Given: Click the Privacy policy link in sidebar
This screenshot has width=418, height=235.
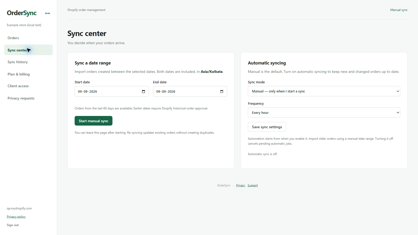Looking at the screenshot, I should click(x=16, y=217).
